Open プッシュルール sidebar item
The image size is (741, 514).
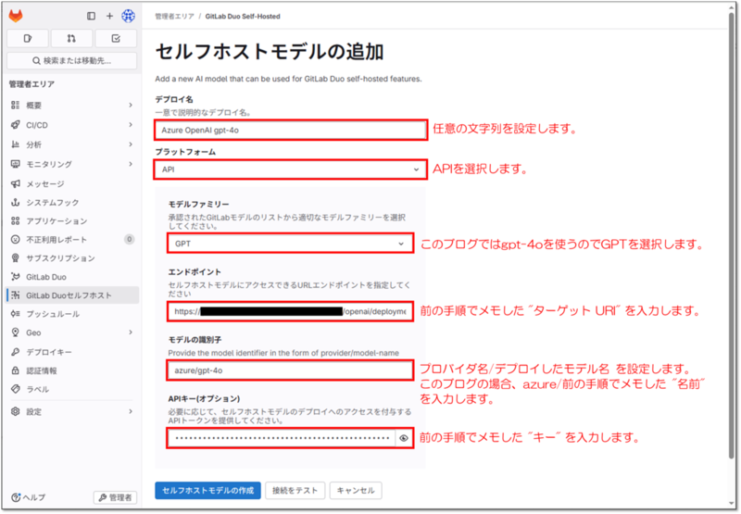(73, 314)
